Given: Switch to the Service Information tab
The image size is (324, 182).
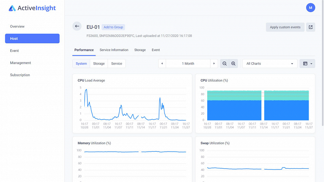Looking at the screenshot, I should [114, 50].
